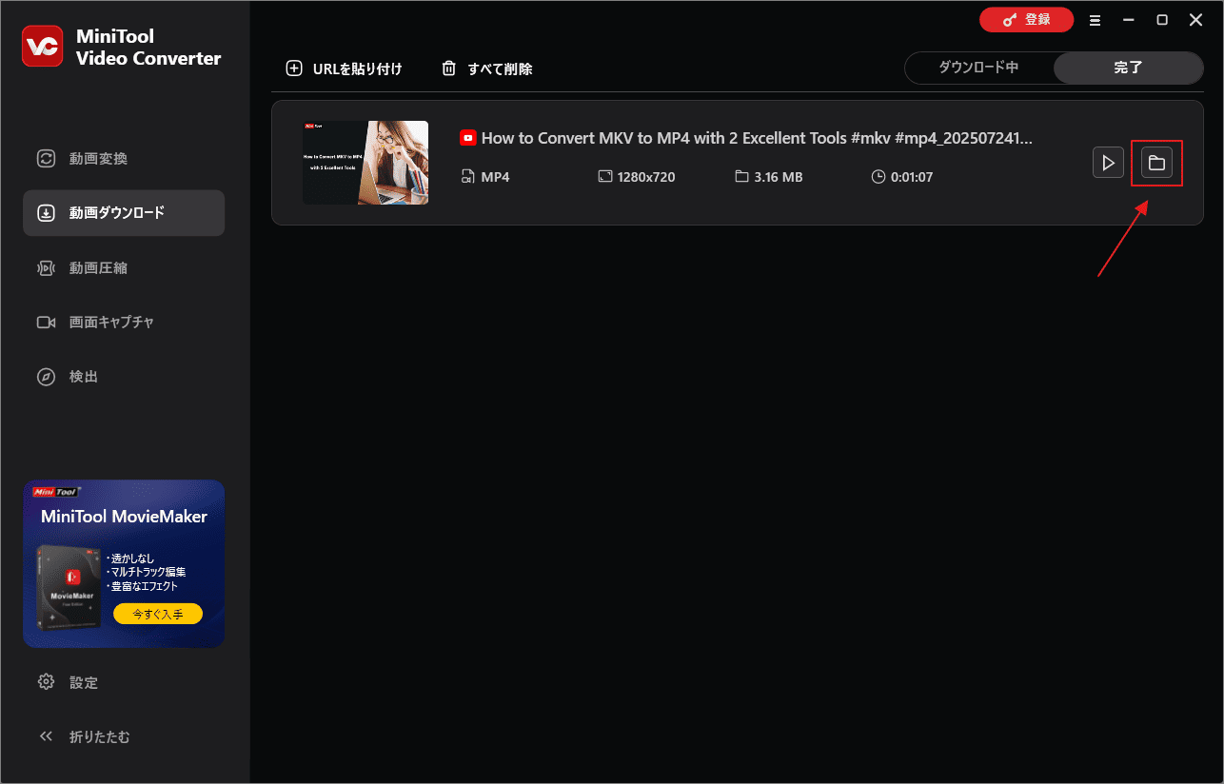Click the MiniTool Video Converter logo icon
Screen dimensions: 1224x784
[42, 47]
